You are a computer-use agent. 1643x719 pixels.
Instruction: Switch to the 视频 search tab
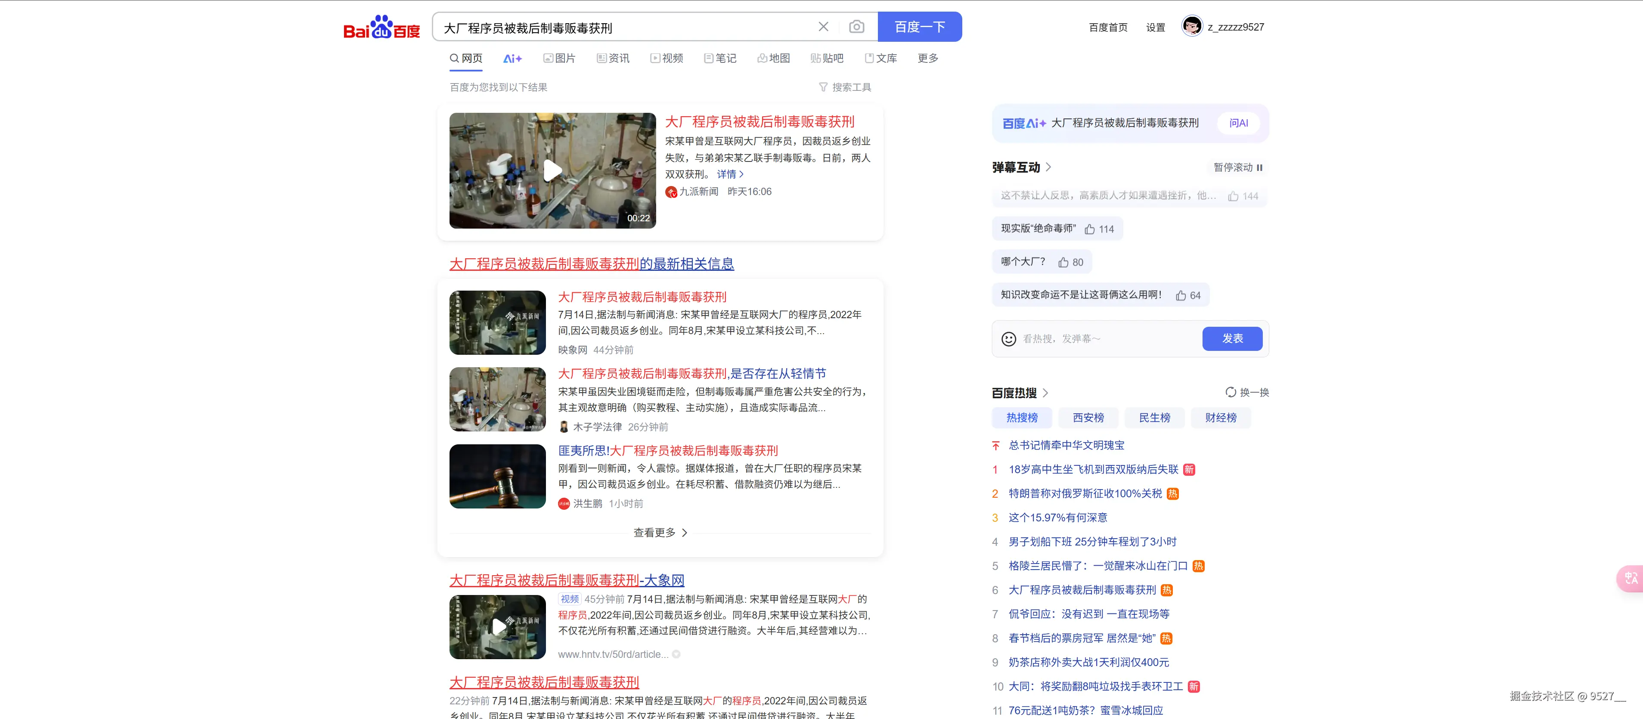[667, 58]
